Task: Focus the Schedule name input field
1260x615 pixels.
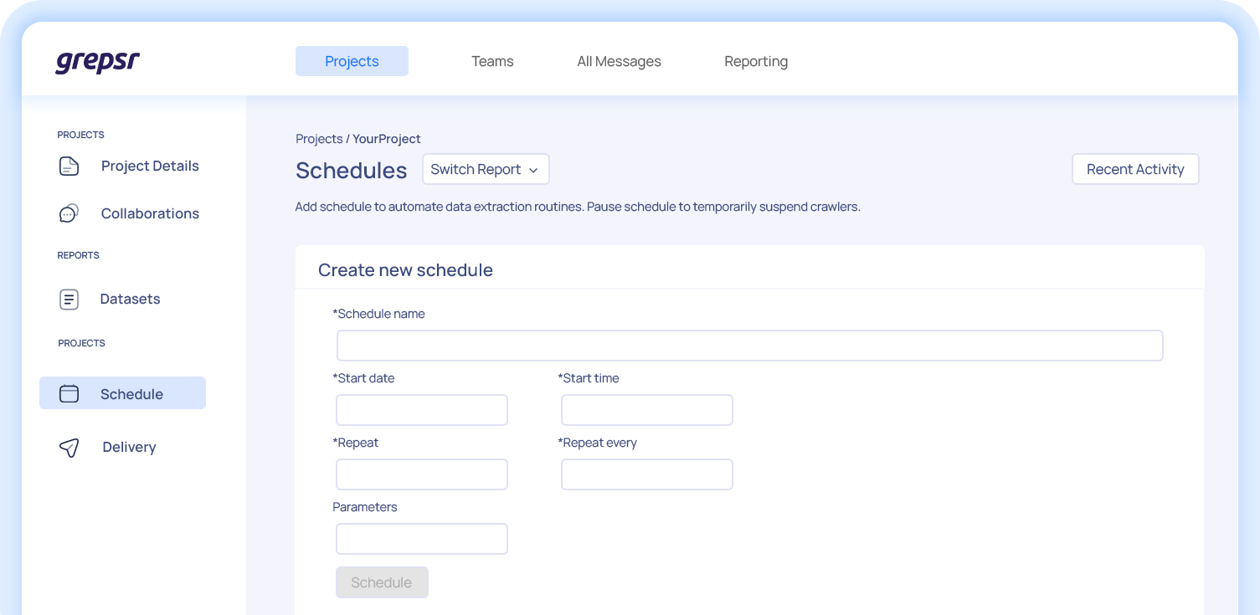Action: (750, 346)
